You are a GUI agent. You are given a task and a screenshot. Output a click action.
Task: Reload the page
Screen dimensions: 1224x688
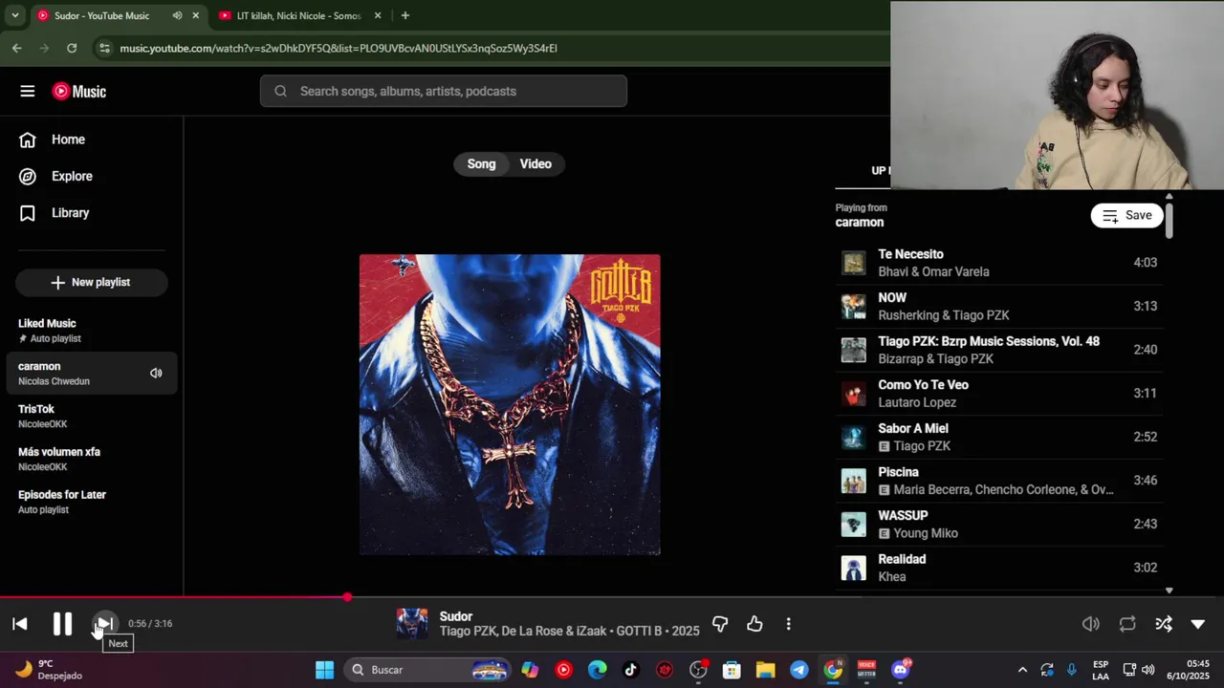click(72, 48)
